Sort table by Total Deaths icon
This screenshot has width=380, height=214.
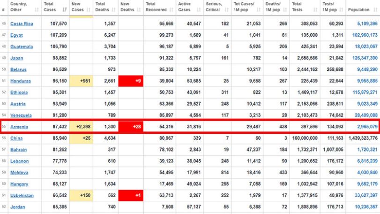click(x=114, y=10)
